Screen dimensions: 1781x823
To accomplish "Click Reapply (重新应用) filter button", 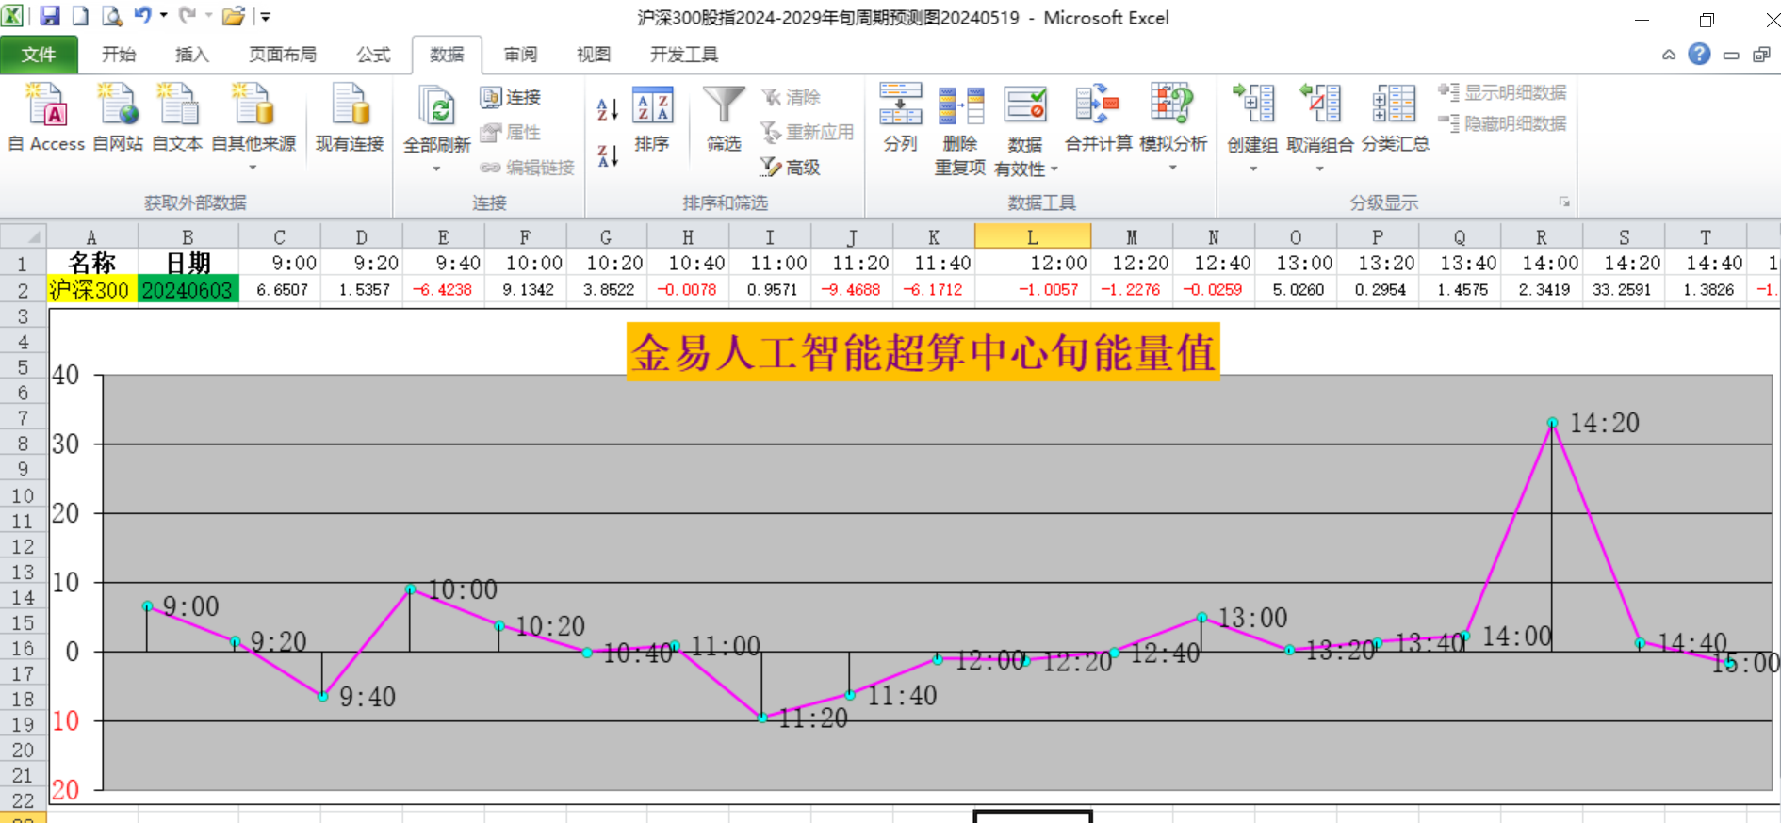I will (807, 132).
